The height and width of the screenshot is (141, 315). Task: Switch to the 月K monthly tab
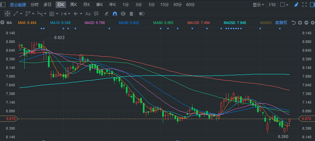tap(87, 5)
